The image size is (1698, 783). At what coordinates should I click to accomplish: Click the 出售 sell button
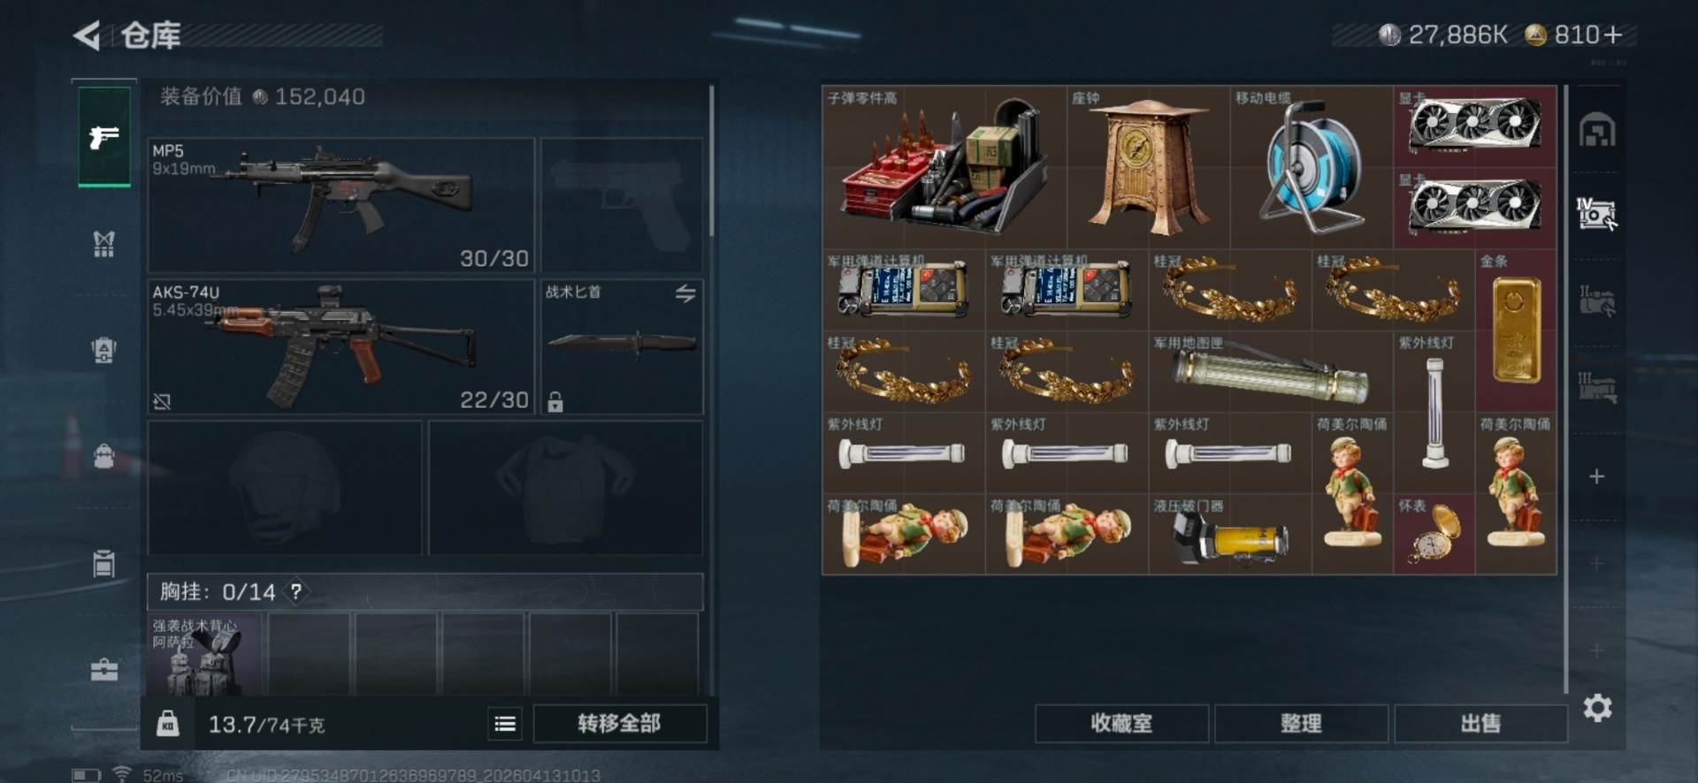(1480, 724)
